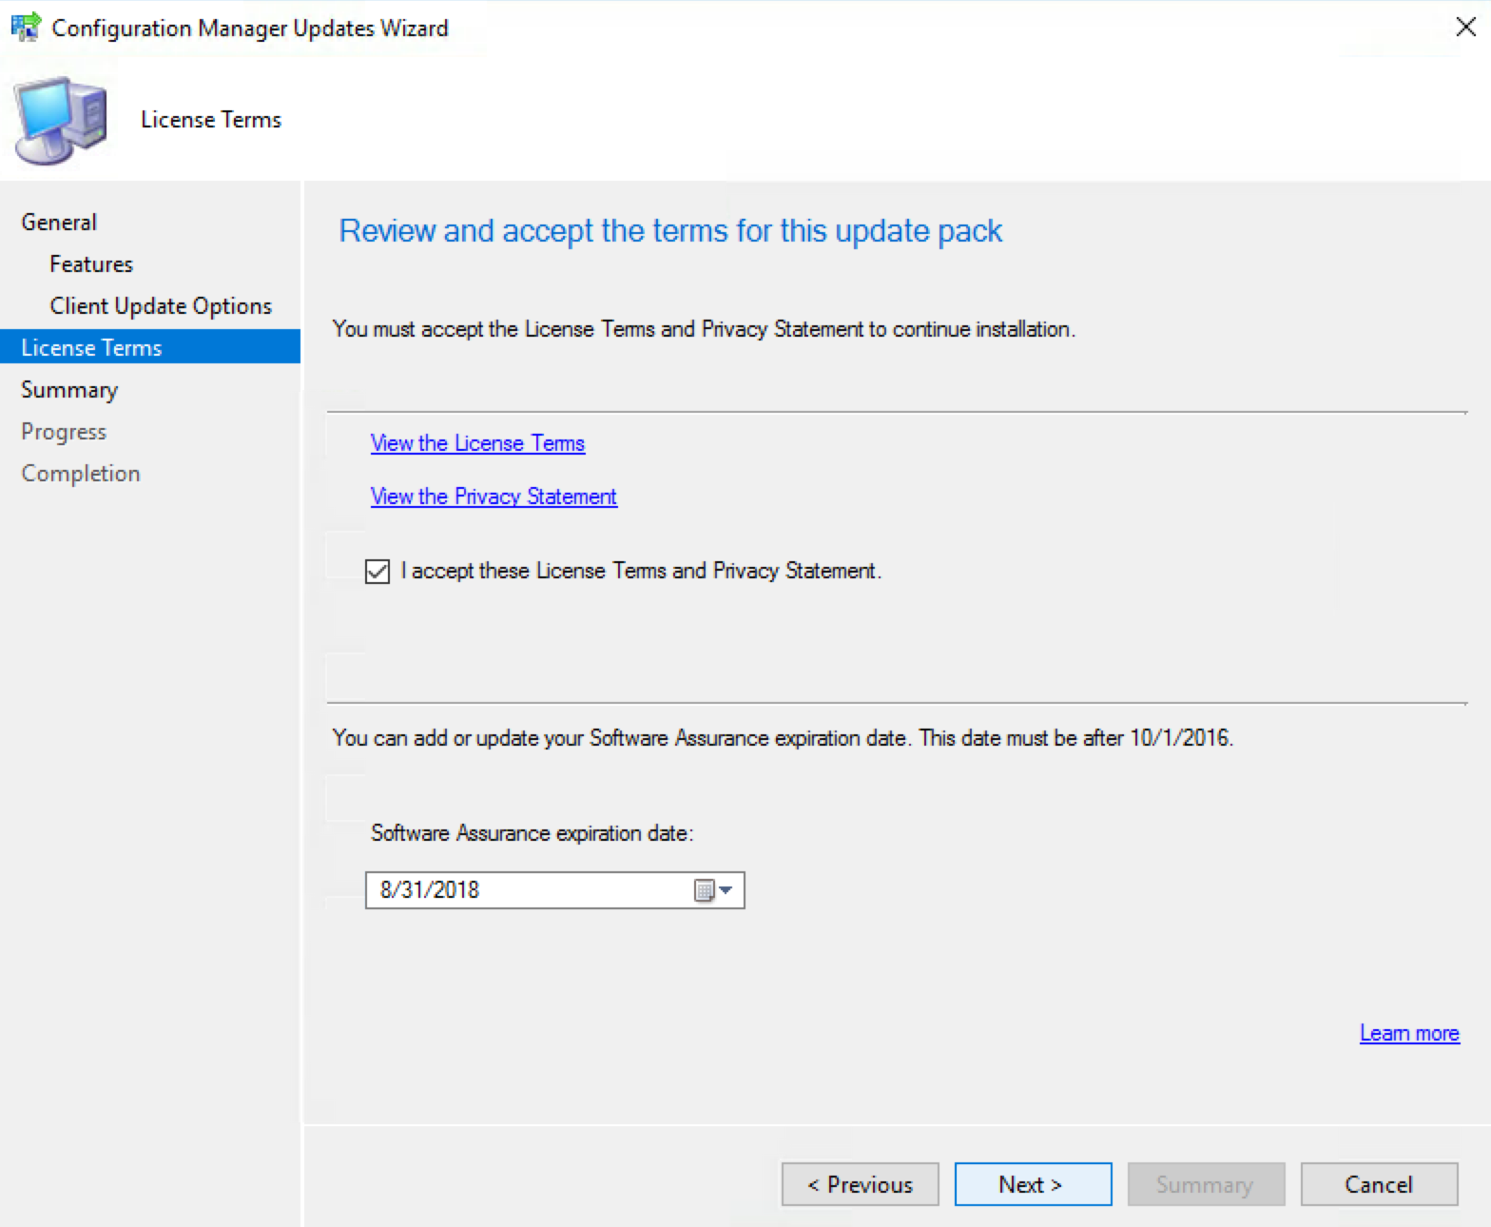Viewport: 1491px width, 1227px height.
Task: Click the Configuration Manager wizard title icon
Action: [26, 27]
